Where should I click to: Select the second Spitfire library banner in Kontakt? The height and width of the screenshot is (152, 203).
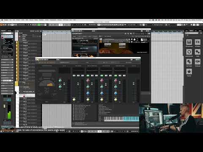(85, 49)
